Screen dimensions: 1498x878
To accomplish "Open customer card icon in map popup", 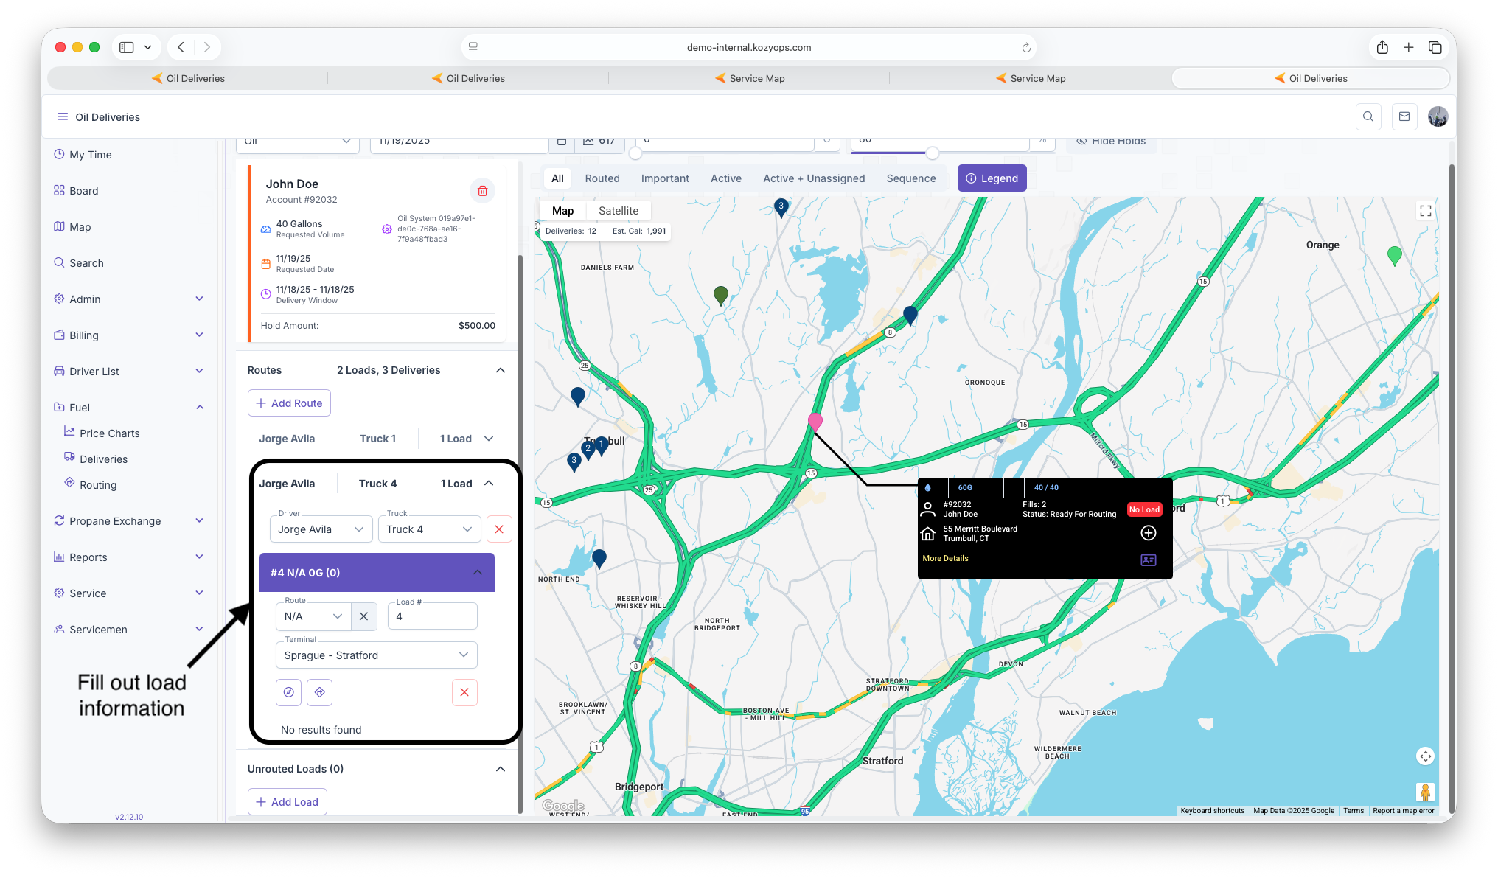I will click(1148, 560).
